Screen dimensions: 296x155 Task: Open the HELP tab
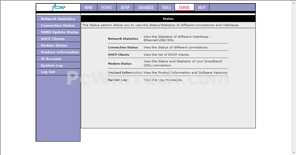[x=202, y=7]
